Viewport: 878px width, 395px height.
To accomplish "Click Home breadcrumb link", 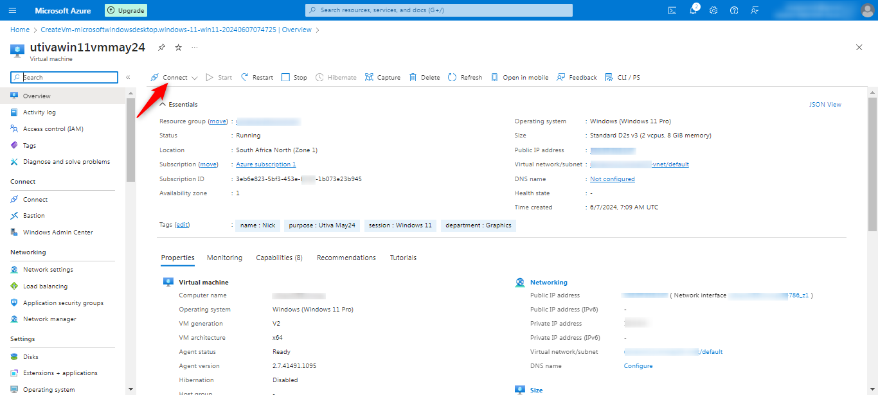I will pos(20,30).
